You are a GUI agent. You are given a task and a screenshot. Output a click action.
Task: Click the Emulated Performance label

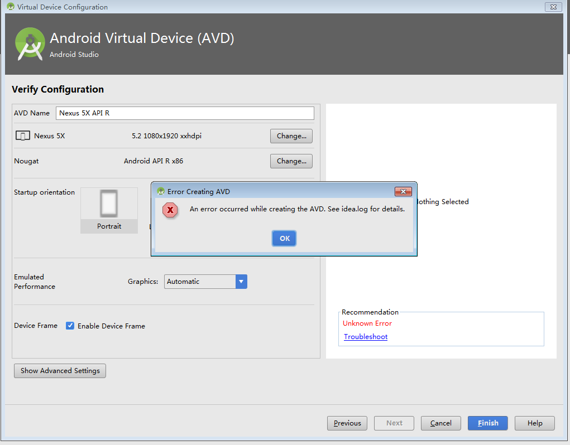(x=35, y=282)
